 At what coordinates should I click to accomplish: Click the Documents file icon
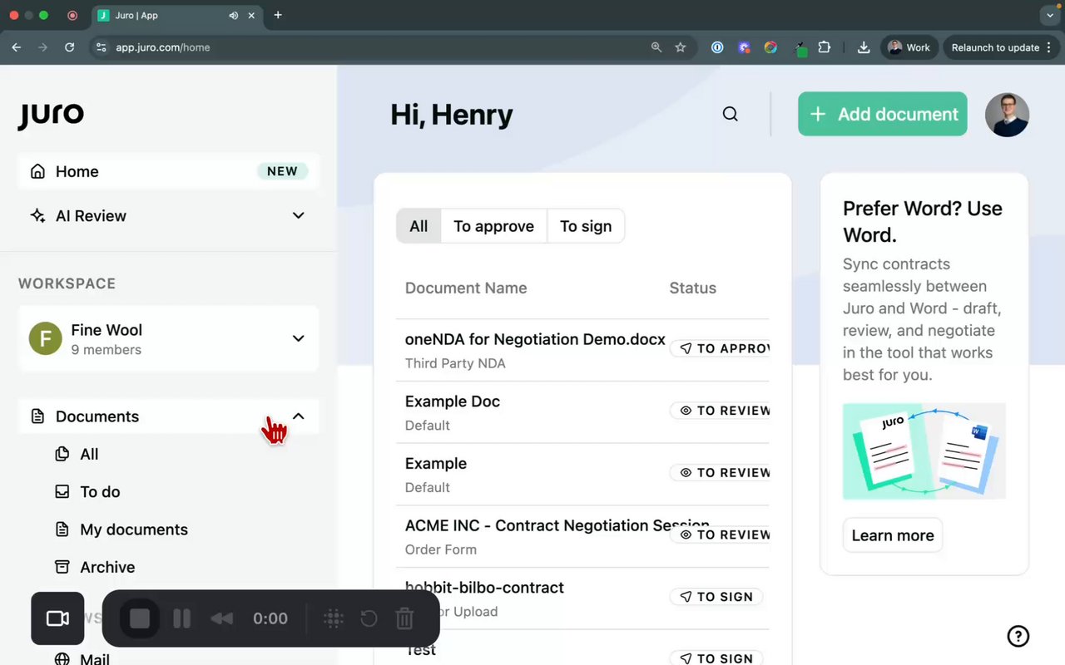37,416
